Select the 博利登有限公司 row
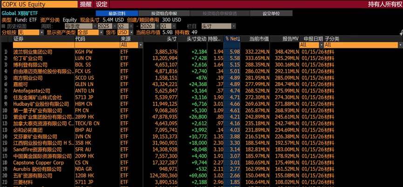 (x=202, y=65)
